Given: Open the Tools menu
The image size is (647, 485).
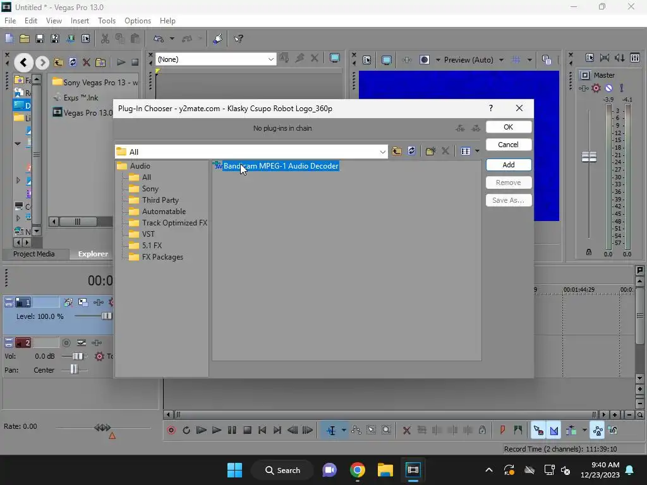Looking at the screenshot, I should coord(106,21).
